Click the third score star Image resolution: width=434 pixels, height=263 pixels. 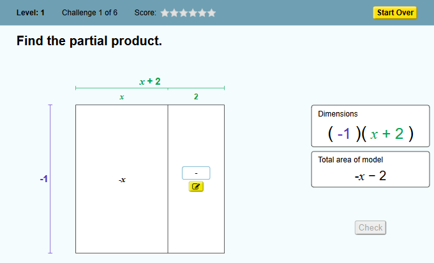click(x=184, y=13)
